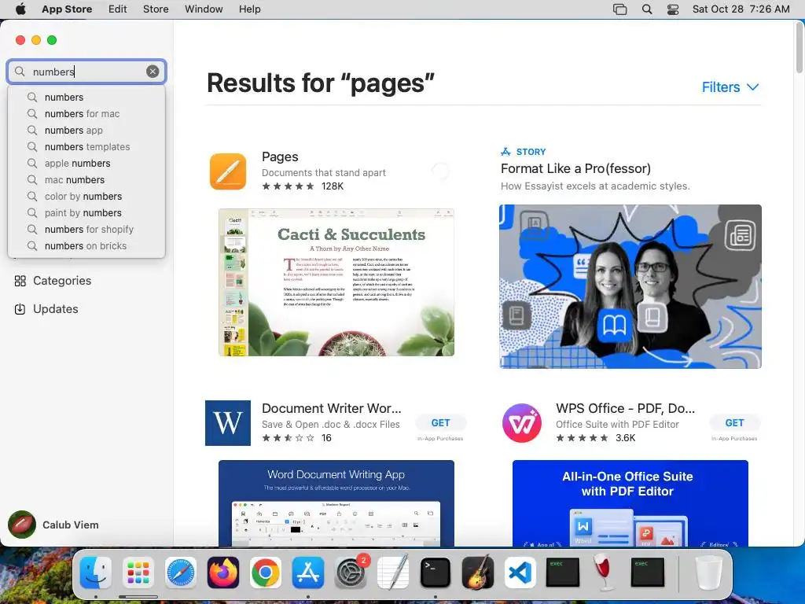Open the Categories sidebar section

pyautogui.click(x=53, y=281)
